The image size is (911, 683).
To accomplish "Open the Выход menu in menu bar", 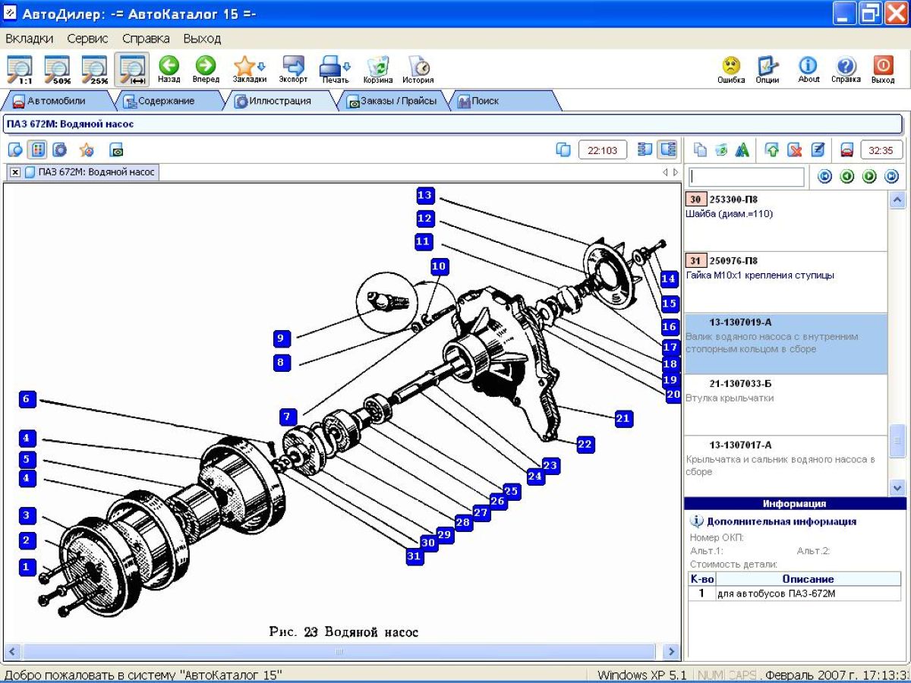I will point(202,38).
